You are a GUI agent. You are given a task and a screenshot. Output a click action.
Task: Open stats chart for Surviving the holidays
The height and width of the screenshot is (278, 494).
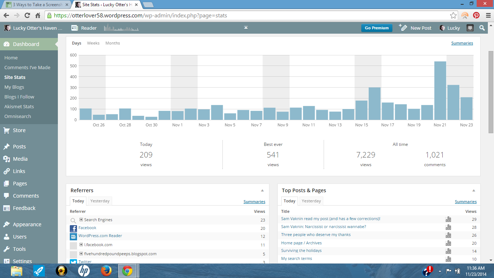pos(448,251)
